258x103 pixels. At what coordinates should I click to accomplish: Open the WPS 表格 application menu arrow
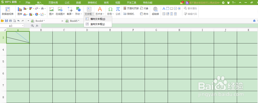coord(20,2)
